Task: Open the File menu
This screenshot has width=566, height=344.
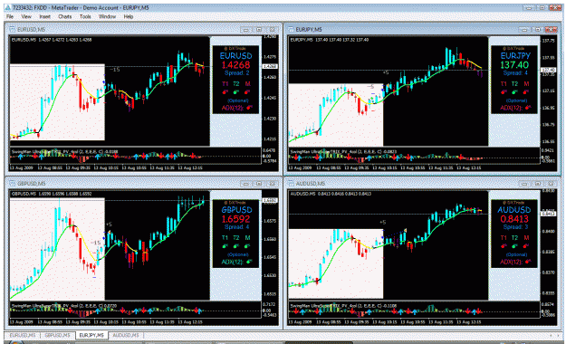Action: click(x=10, y=16)
